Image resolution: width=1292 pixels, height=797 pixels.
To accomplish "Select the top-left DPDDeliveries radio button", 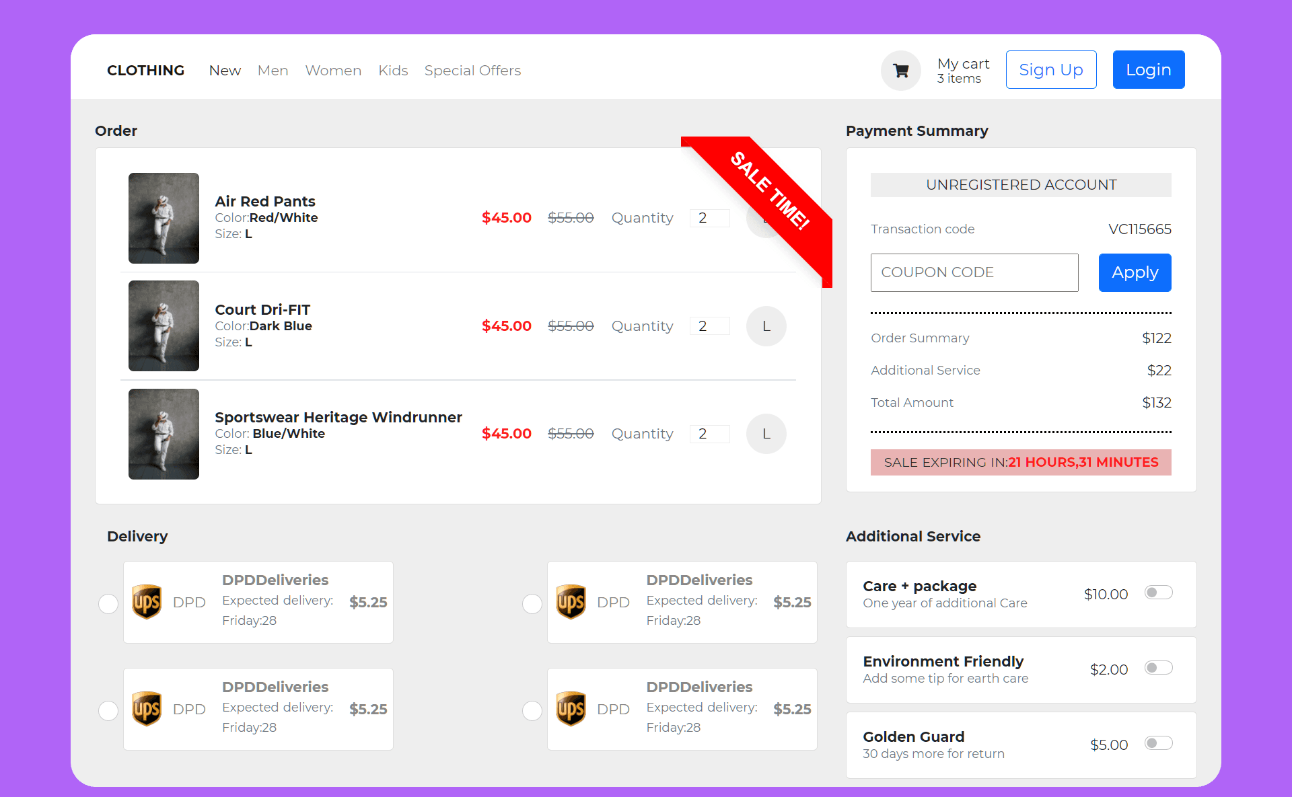I will [108, 603].
